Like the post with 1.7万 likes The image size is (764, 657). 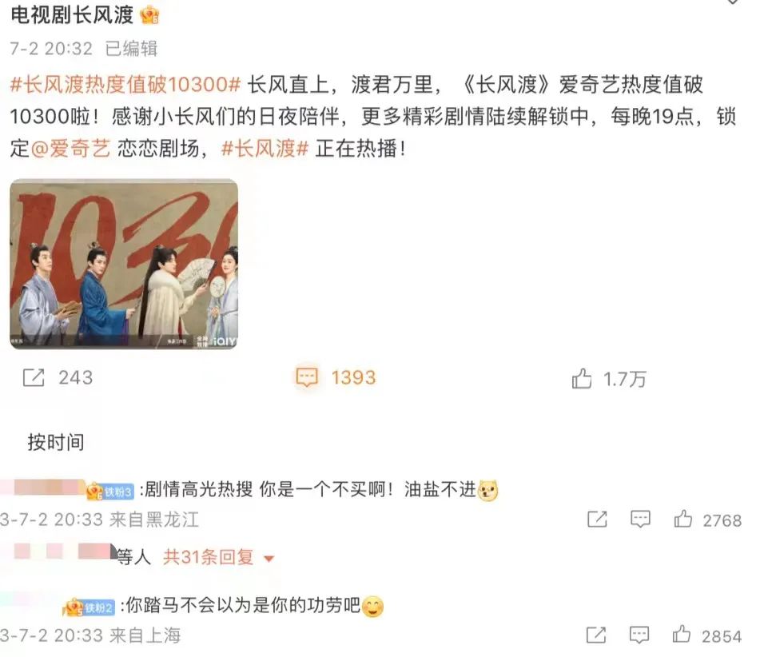pyautogui.click(x=582, y=379)
